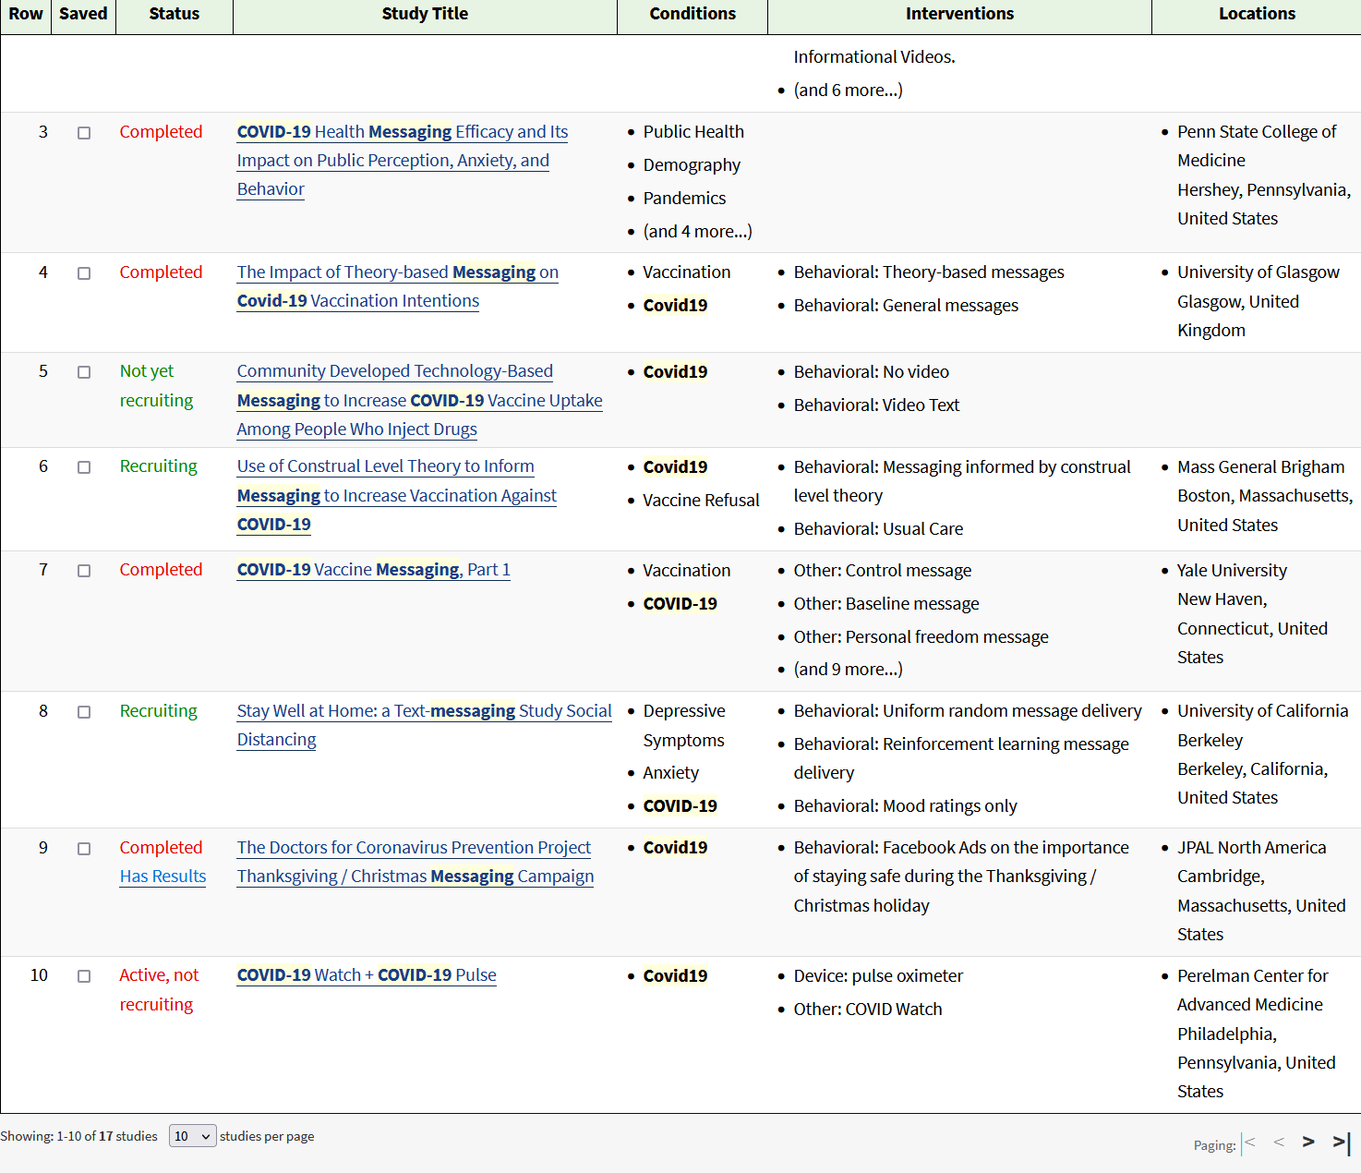Click 'Demography' condition in row 3
The width and height of the screenshot is (1361, 1173).
[x=692, y=165]
